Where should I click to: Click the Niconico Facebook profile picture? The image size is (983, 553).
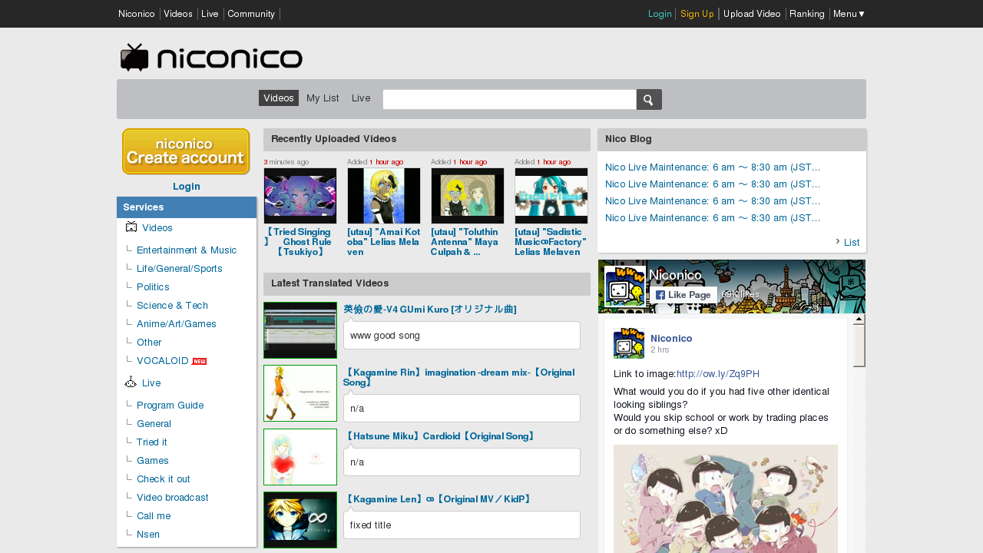pyautogui.click(x=624, y=286)
